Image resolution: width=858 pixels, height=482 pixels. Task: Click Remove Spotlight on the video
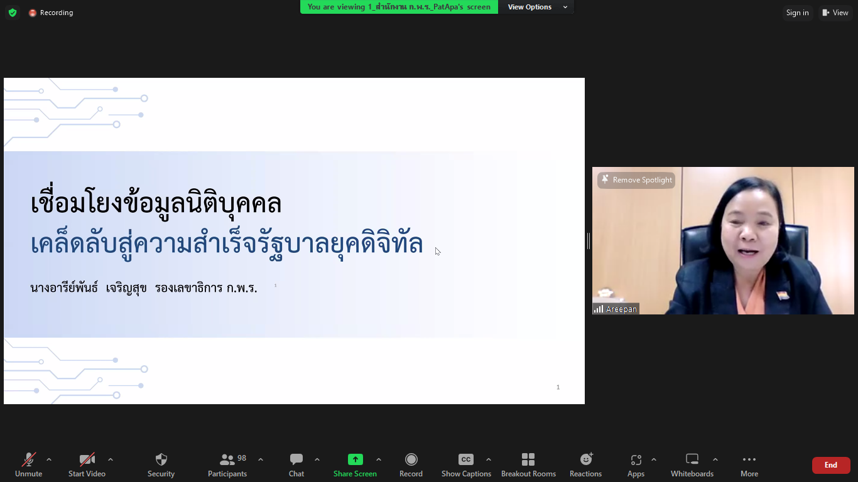tap(636, 180)
